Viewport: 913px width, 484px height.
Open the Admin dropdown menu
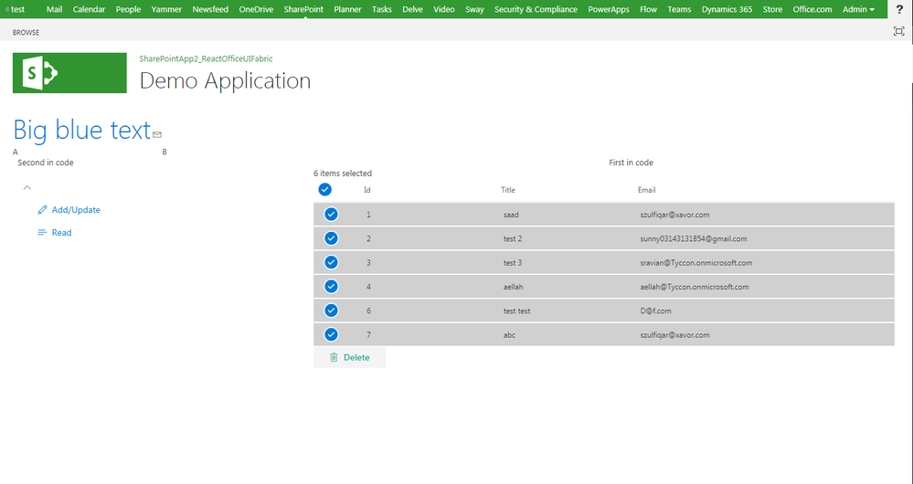(858, 9)
